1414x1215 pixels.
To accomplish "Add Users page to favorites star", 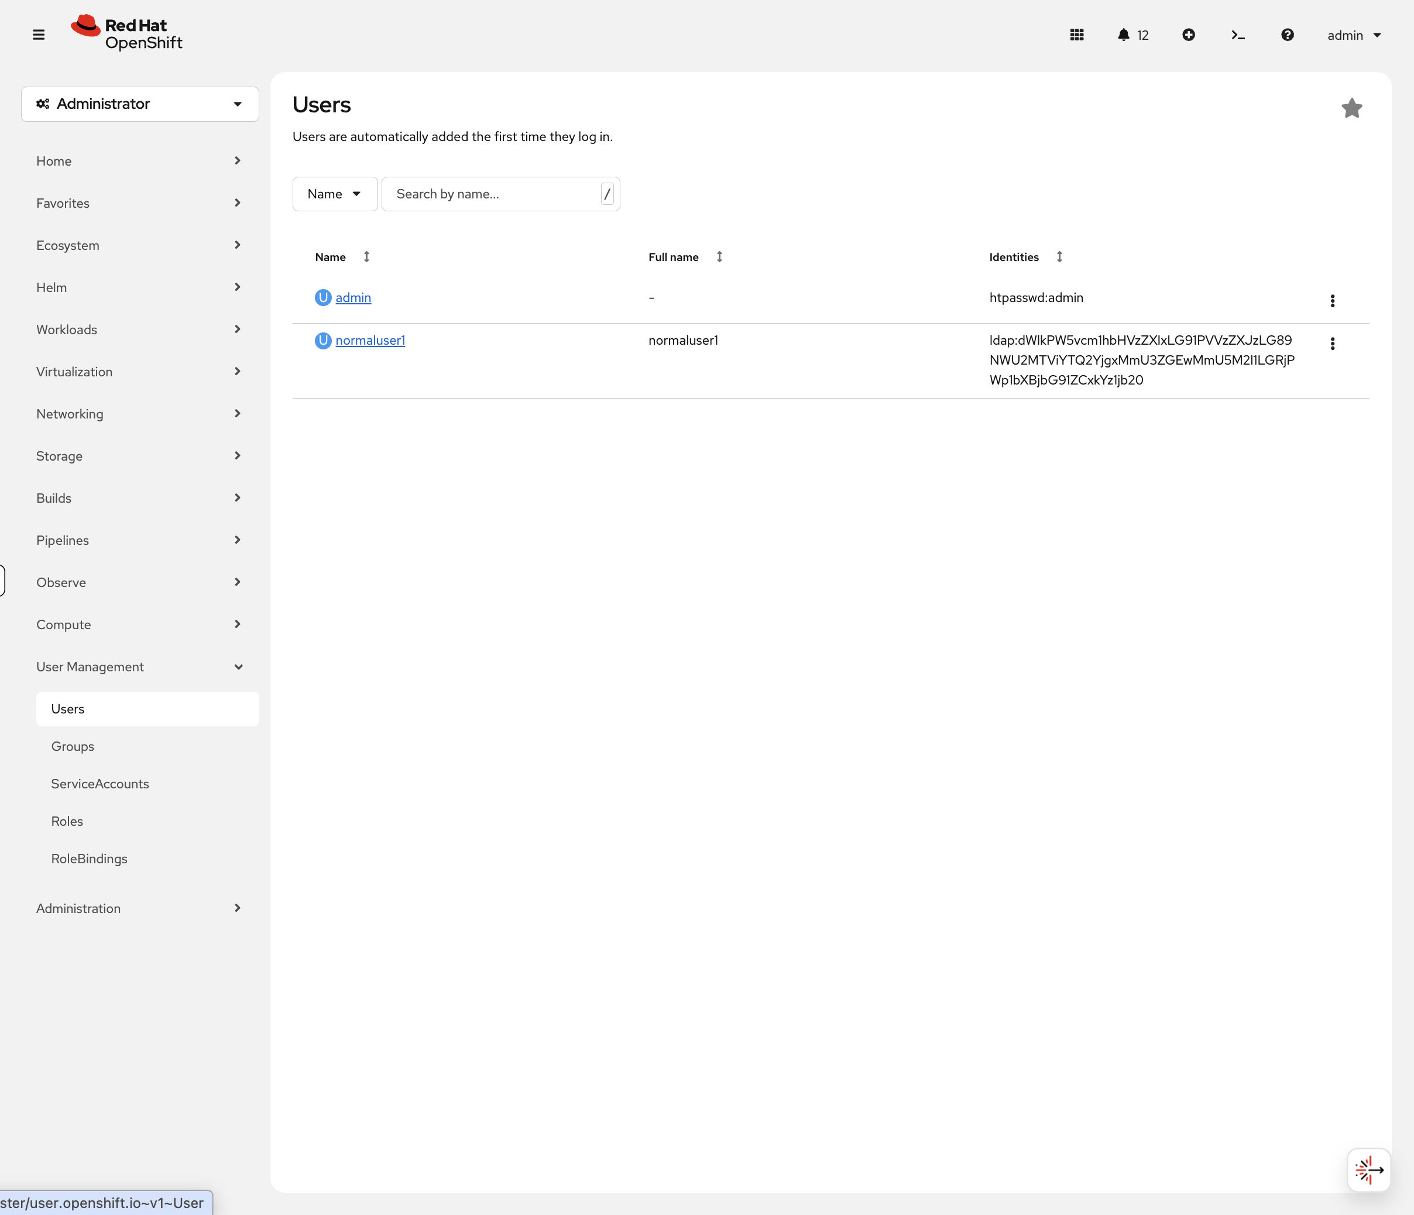I will pos(1351,108).
